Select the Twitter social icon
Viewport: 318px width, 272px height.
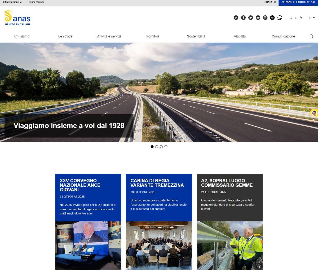(x=250, y=17)
